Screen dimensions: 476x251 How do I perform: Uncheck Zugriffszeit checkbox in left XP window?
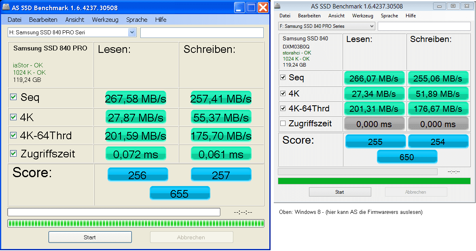pyautogui.click(x=13, y=153)
